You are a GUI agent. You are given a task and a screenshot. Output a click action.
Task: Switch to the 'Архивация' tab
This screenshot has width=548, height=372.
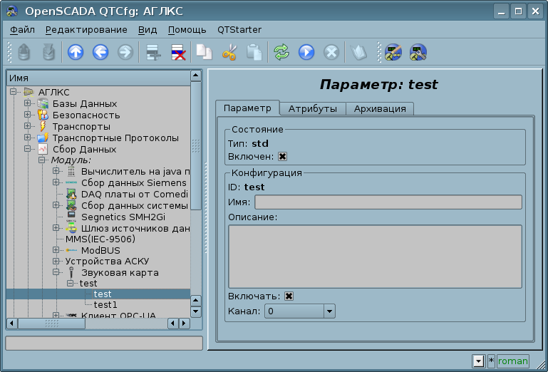[x=380, y=109]
